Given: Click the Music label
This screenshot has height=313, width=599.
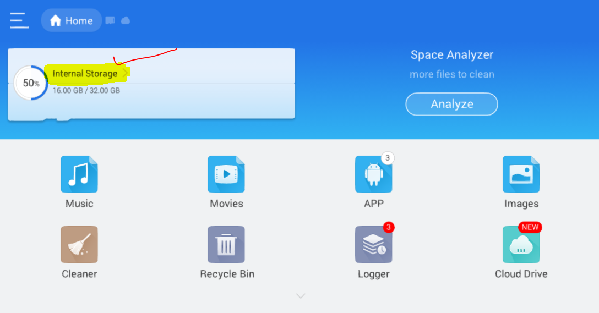Looking at the screenshot, I should pyautogui.click(x=79, y=204).
